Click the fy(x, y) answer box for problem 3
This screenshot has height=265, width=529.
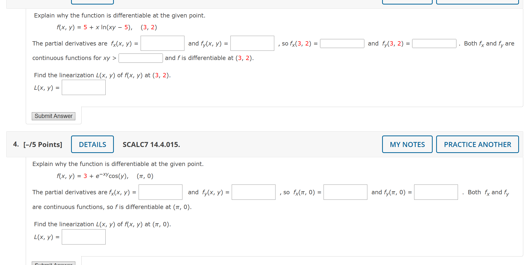coord(252,43)
